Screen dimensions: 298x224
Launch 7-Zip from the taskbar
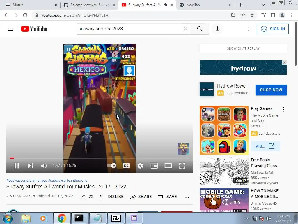coord(116,218)
